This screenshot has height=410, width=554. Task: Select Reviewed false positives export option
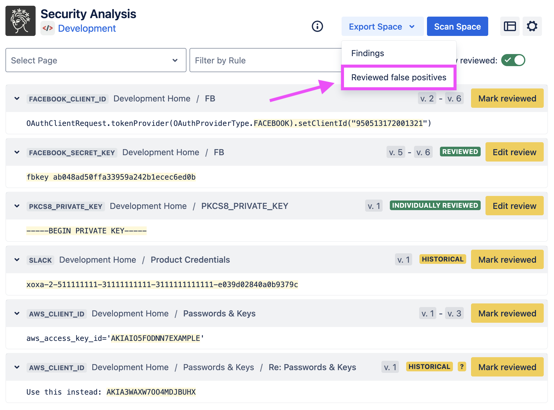pos(398,78)
